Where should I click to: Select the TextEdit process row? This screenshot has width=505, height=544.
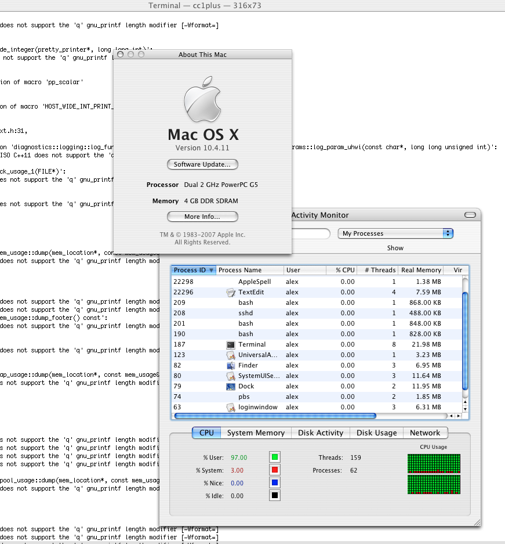point(317,292)
